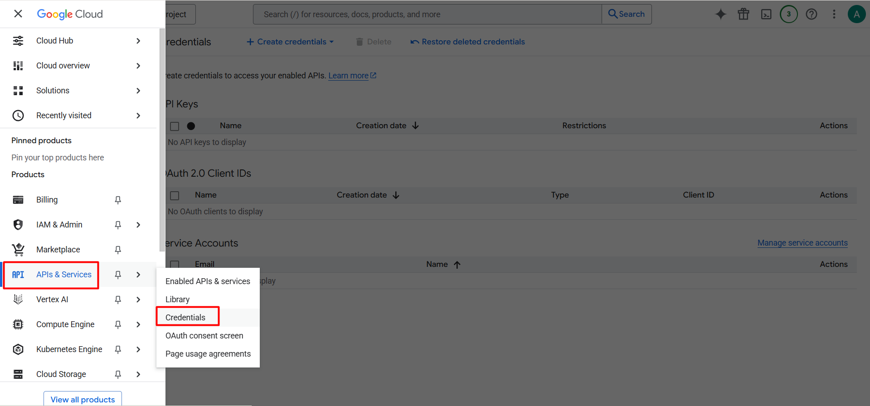Close the navigation menu with the X icon
Screen dimensions: 870x406
point(18,14)
